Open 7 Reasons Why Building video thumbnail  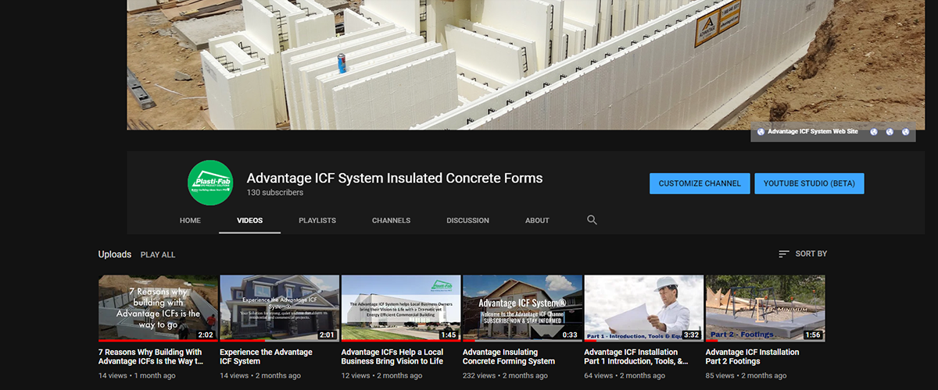coord(158,308)
